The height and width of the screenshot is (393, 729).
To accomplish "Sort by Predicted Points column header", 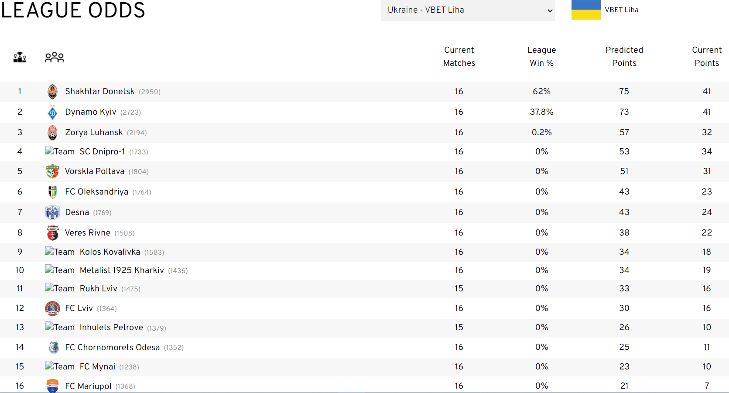I will coord(624,56).
